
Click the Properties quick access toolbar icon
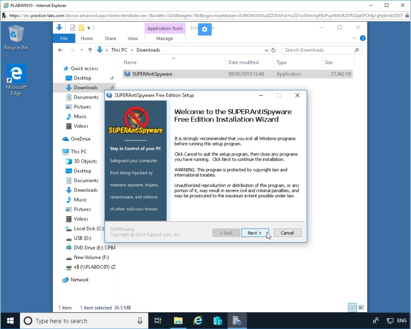tap(73, 28)
